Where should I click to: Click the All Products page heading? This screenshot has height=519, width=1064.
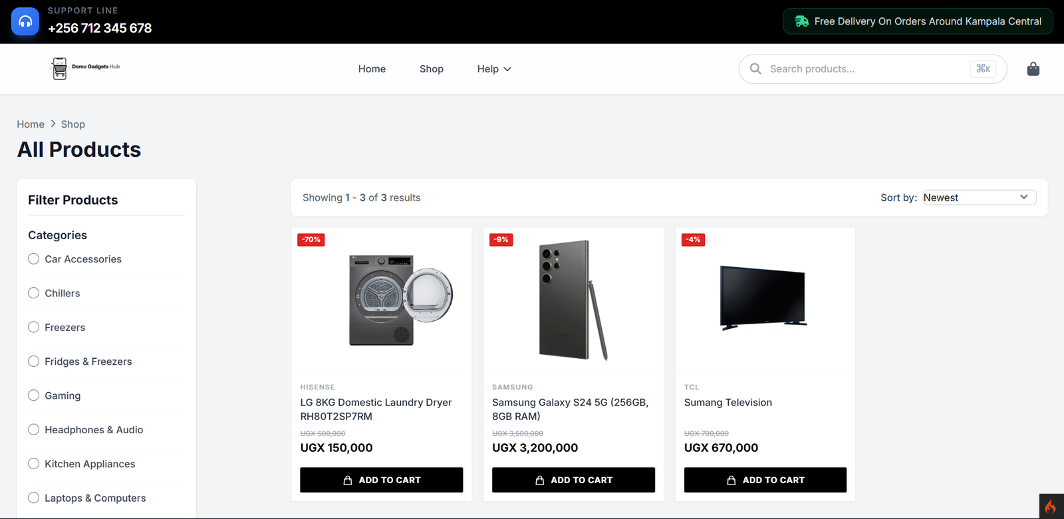[x=79, y=150]
